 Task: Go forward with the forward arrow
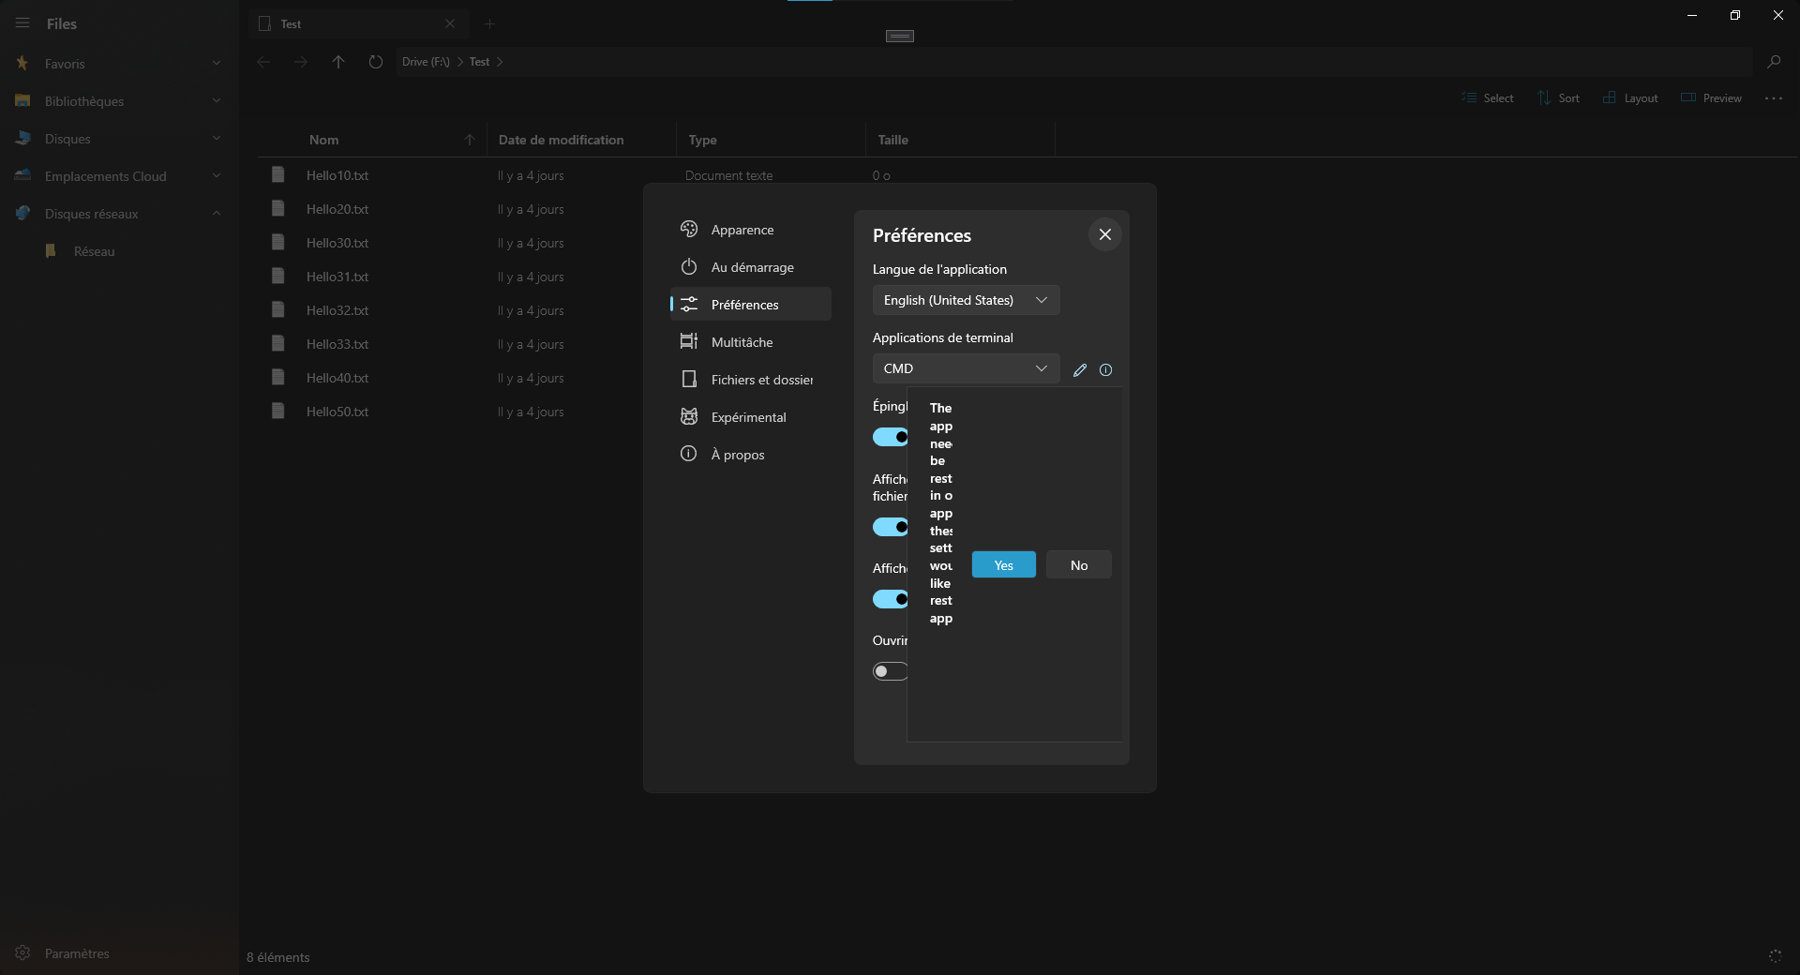tap(301, 62)
